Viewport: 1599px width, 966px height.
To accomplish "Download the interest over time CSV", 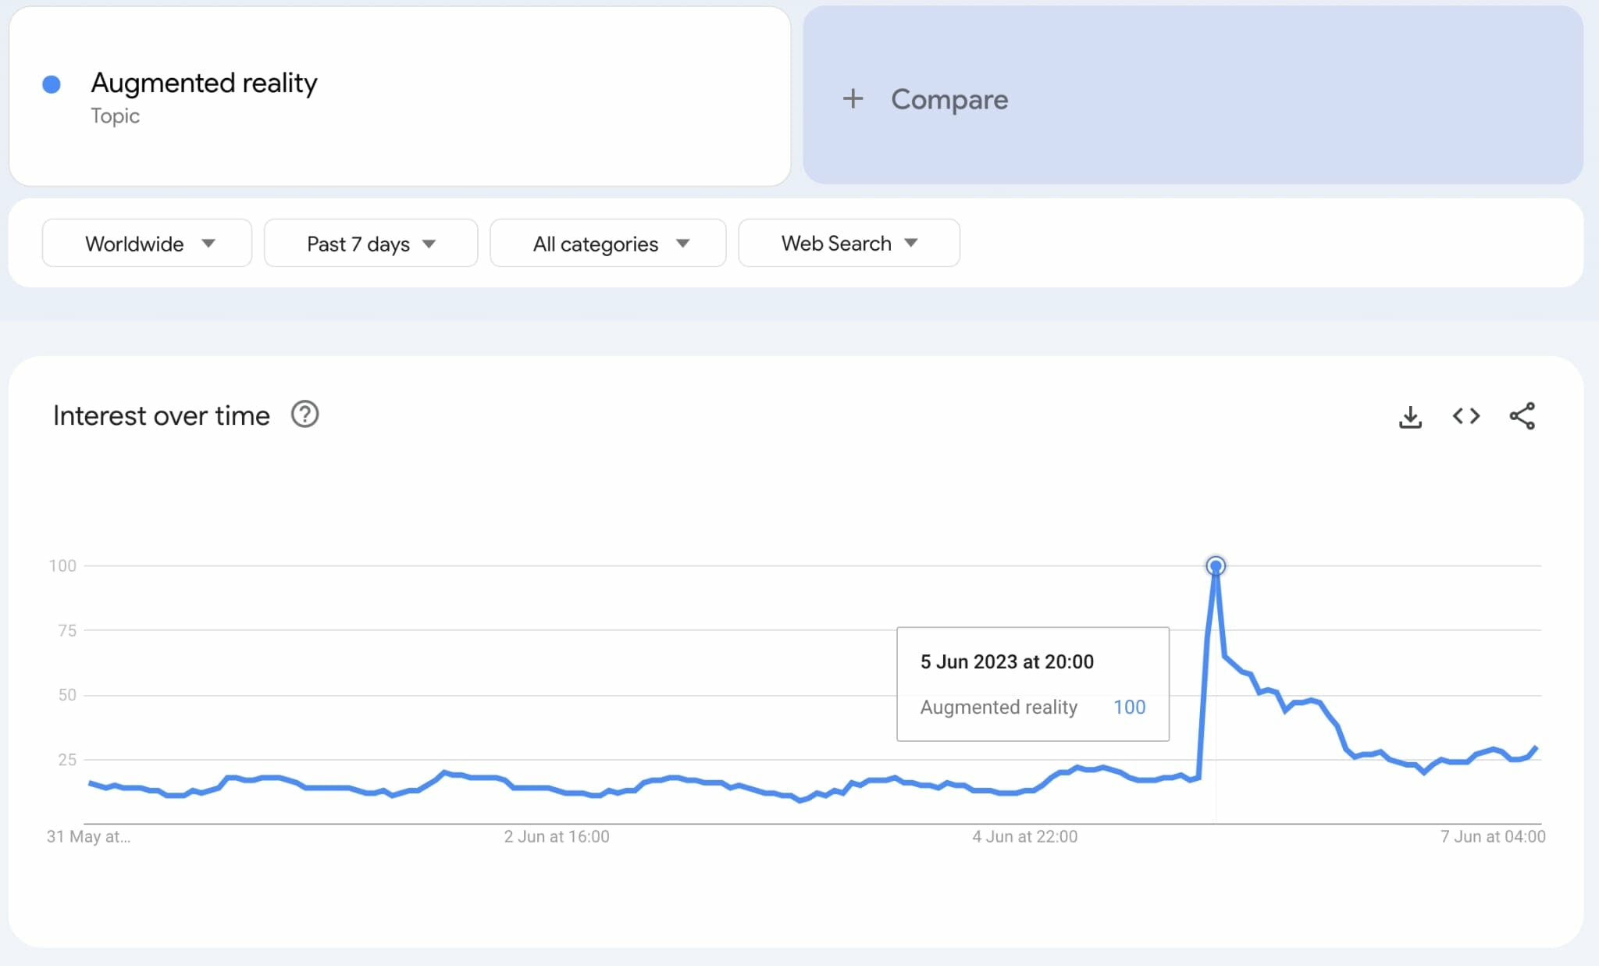I will coord(1410,416).
